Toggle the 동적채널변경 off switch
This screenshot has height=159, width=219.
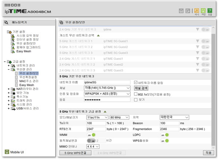click(91, 141)
